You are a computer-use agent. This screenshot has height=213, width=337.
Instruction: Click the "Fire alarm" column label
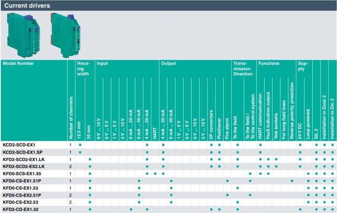pyautogui.click(x=227, y=129)
